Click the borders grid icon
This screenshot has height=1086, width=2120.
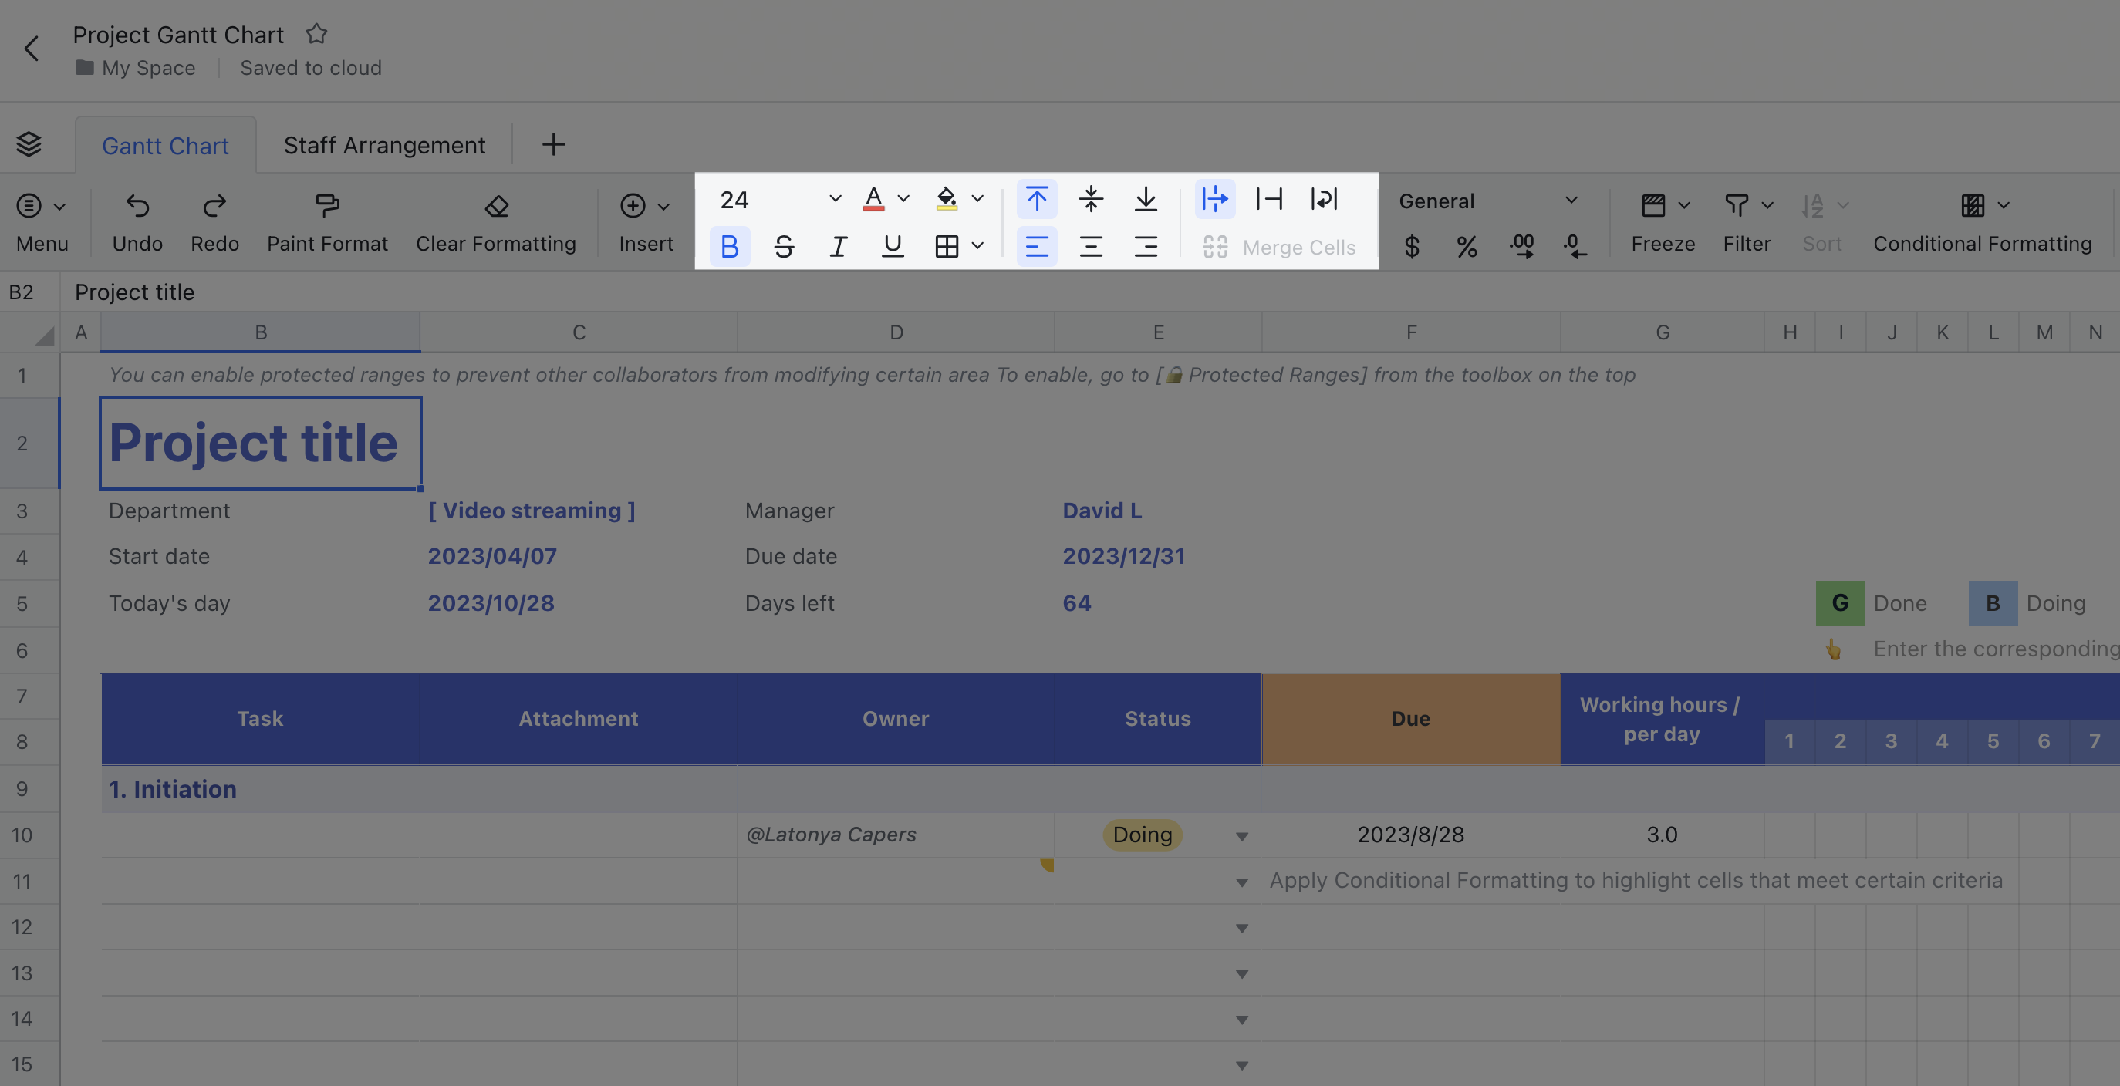click(947, 246)
